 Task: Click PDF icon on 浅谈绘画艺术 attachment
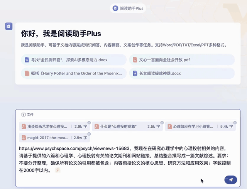24,127
